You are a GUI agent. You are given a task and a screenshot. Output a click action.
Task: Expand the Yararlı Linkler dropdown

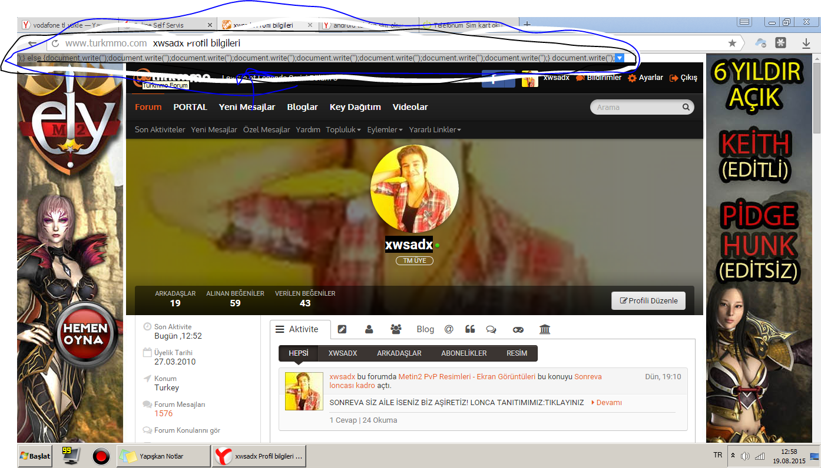pos(435,129)
